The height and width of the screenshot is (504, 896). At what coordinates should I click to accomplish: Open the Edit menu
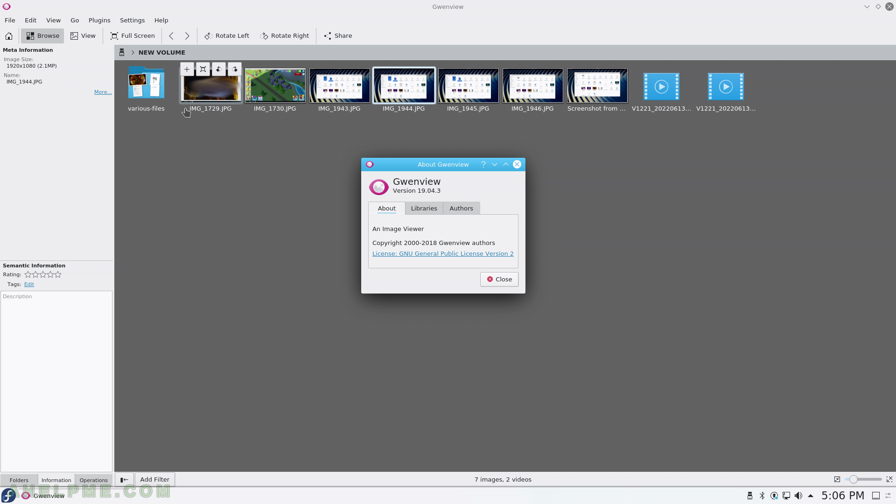click(x=31, y=20)
